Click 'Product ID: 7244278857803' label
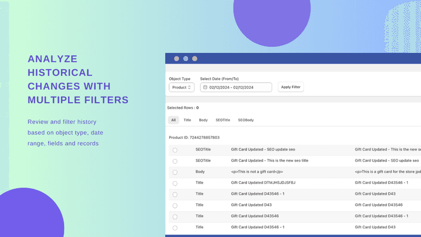Image resolution: width=421 pixels, height=237 pixels. point(194,138)
